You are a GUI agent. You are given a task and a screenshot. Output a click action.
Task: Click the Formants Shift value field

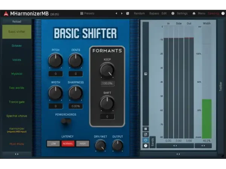coord(107,117)
